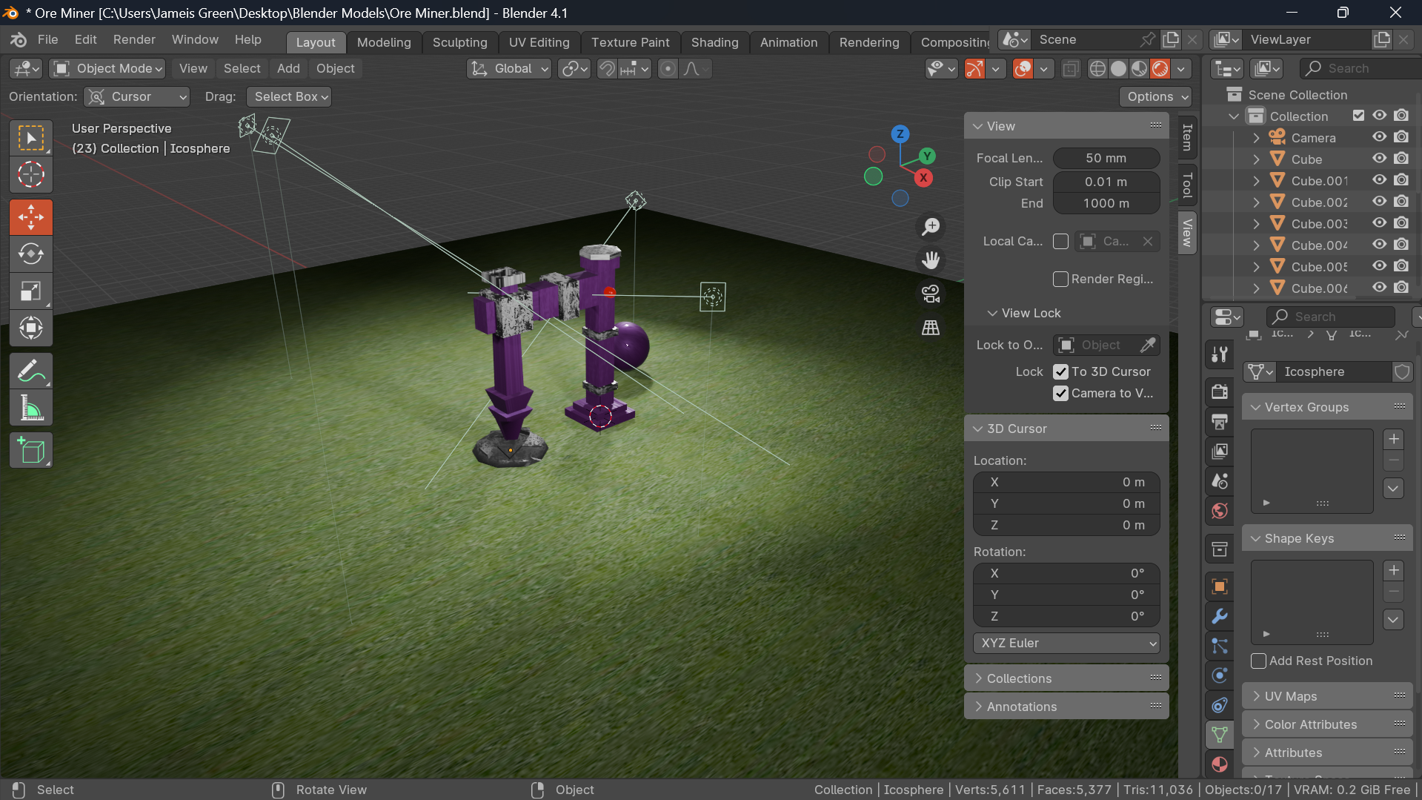Click the zoom view magnifier icon
The height and width of the screenshot is (800, 1422).
tap(931, 227)
